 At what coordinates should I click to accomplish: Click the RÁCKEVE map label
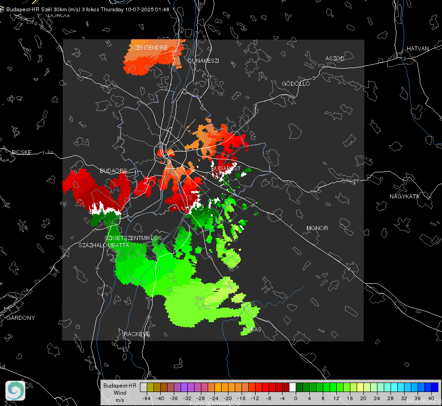tap(137, 334)
